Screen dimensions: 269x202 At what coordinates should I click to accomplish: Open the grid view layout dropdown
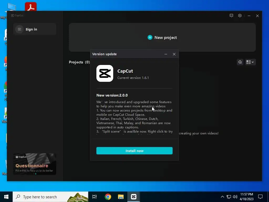[250, 62]
